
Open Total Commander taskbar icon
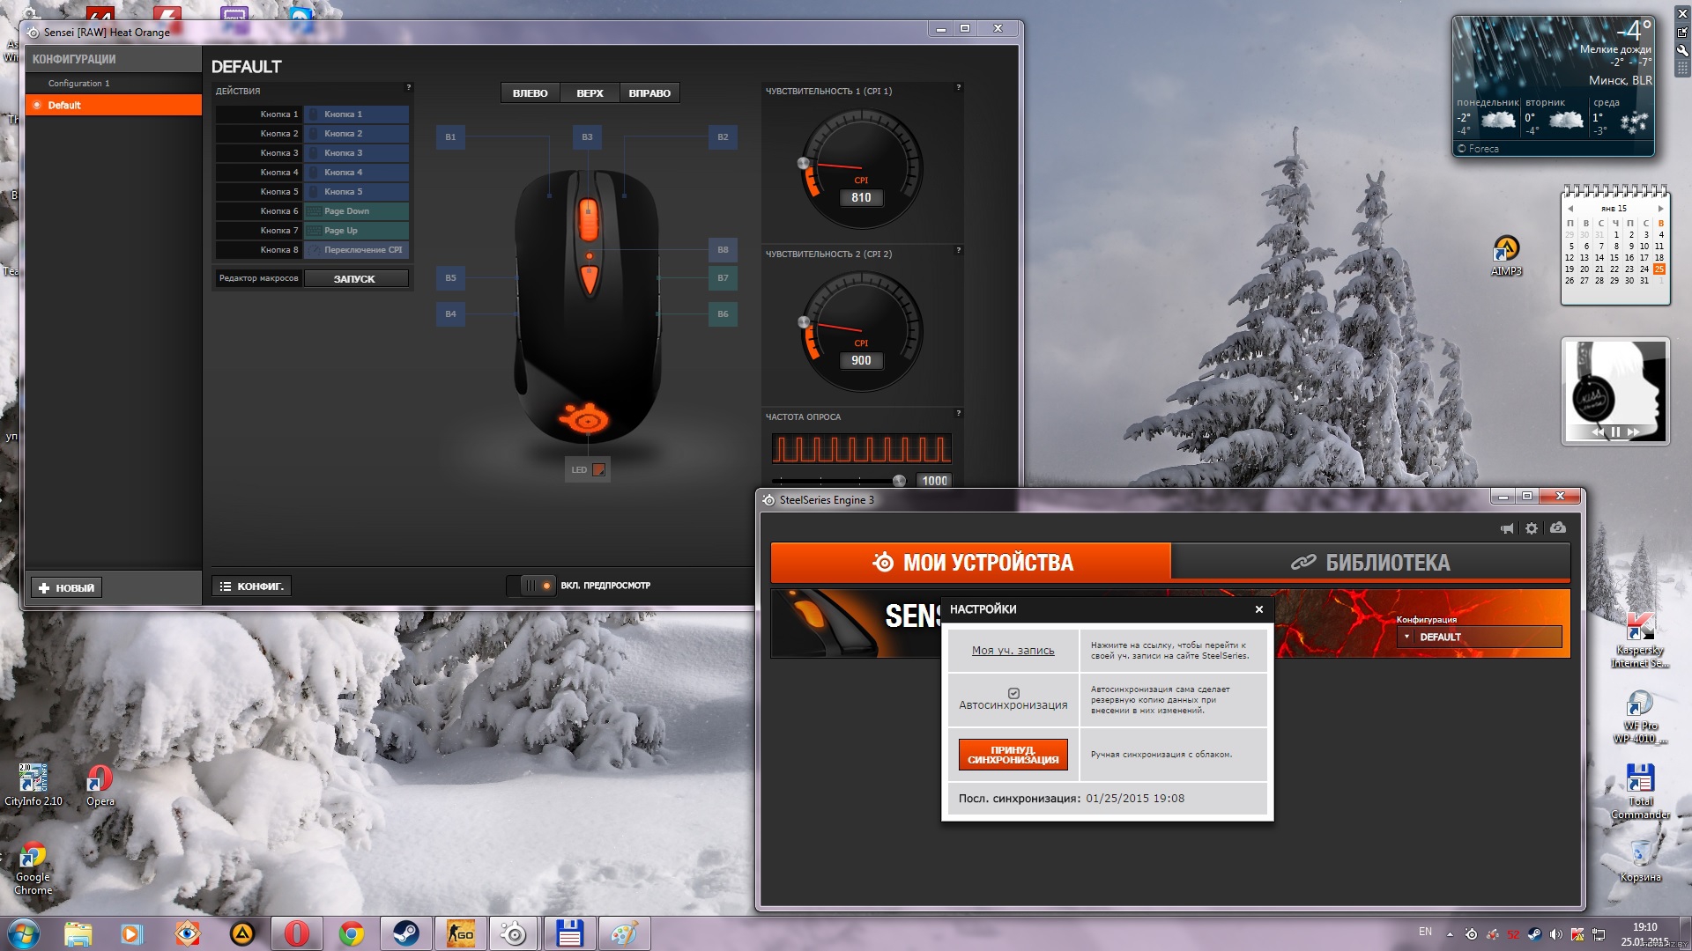(x=569, y=933)
